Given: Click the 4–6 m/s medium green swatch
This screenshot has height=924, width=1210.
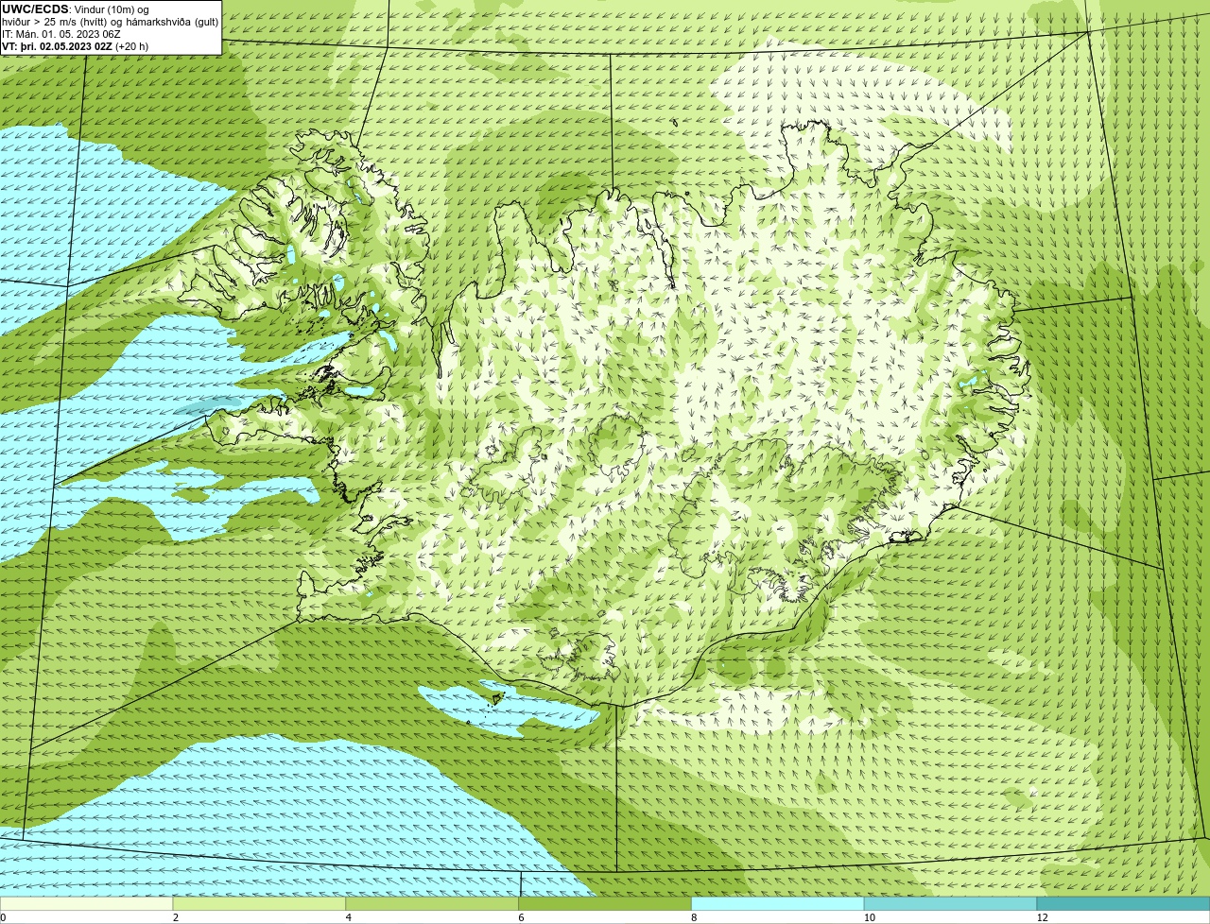Looking at the screenshot, I should [432, 904].
